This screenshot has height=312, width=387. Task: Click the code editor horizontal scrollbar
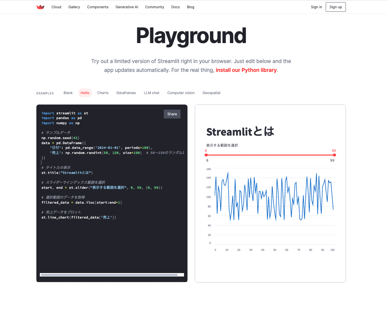[x=109, y=275]
